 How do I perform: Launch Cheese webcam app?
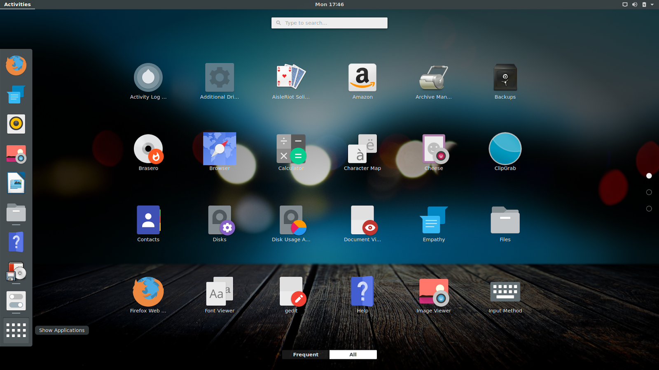click(434, 153)
